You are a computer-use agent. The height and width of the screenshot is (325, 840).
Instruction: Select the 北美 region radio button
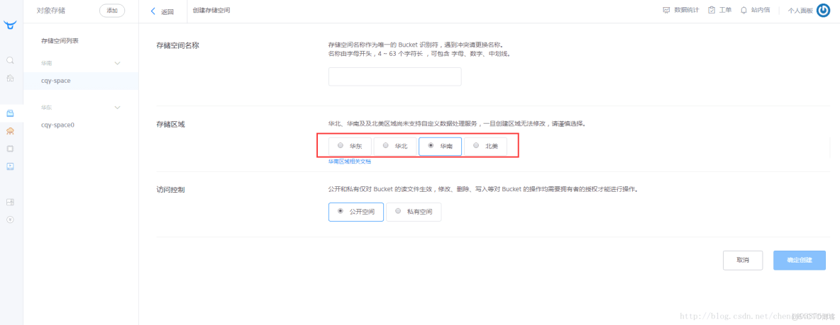476,145
